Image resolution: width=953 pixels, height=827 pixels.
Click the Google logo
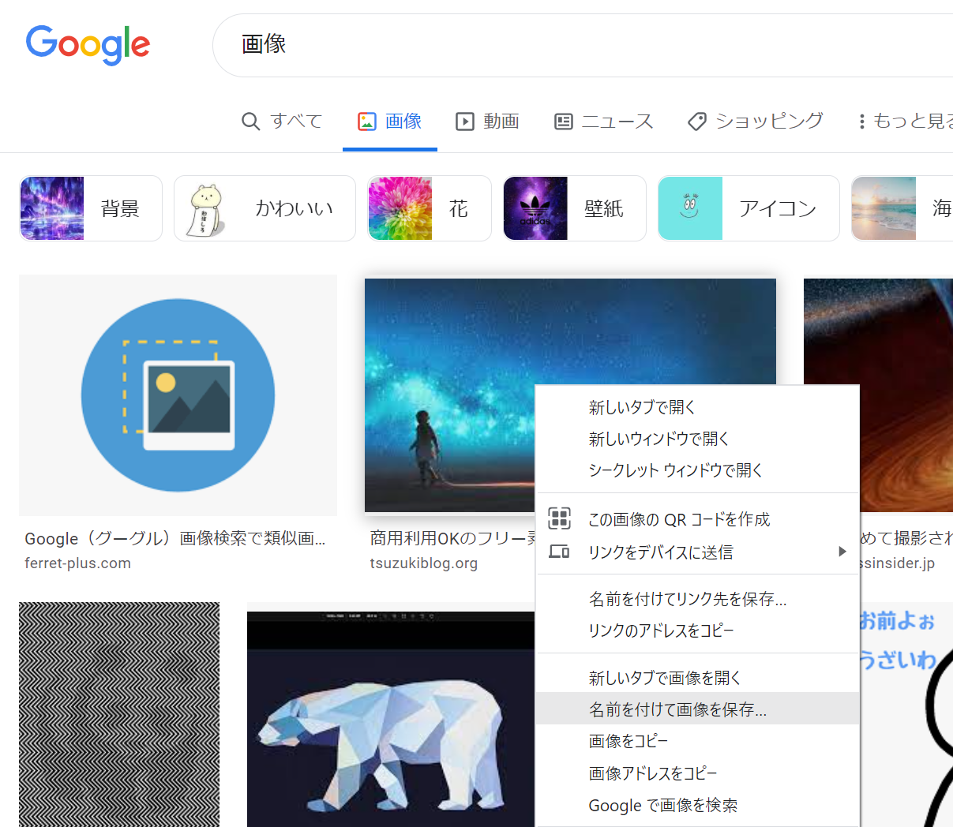(x=88, y=44)
